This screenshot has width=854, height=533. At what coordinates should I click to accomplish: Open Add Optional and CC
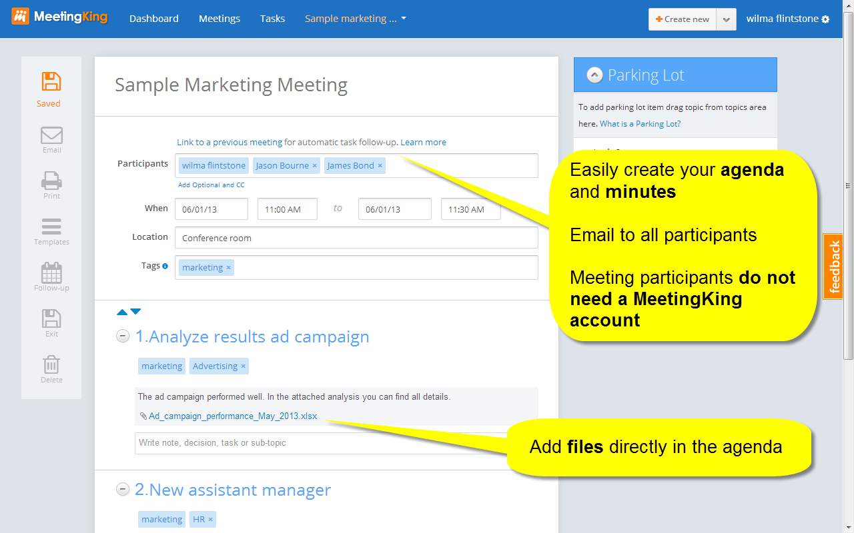pos(211,185)
